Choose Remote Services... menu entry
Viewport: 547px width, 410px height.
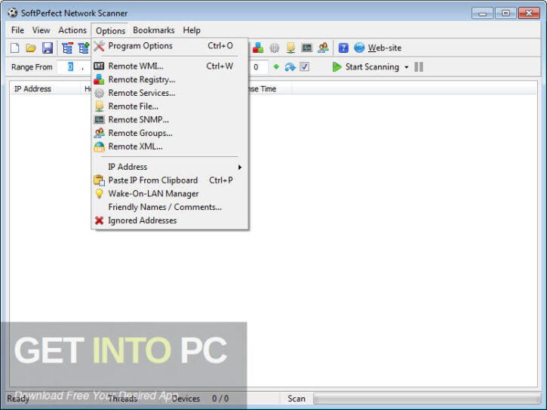tap(170, 93)
